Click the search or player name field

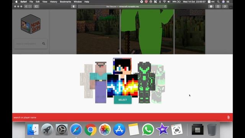(x=119, y=117)
